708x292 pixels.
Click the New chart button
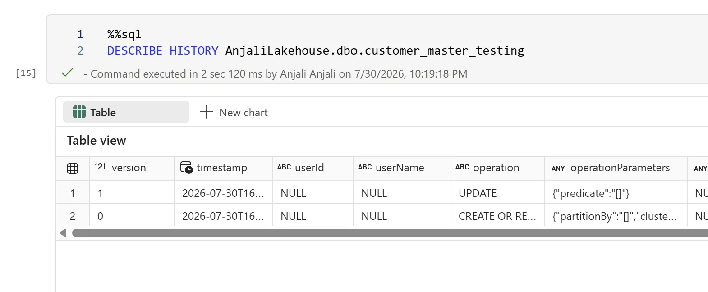coord(234,112)
